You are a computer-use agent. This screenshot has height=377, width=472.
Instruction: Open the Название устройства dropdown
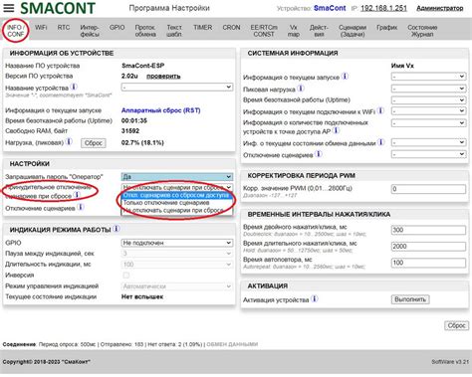coord(177,87)
